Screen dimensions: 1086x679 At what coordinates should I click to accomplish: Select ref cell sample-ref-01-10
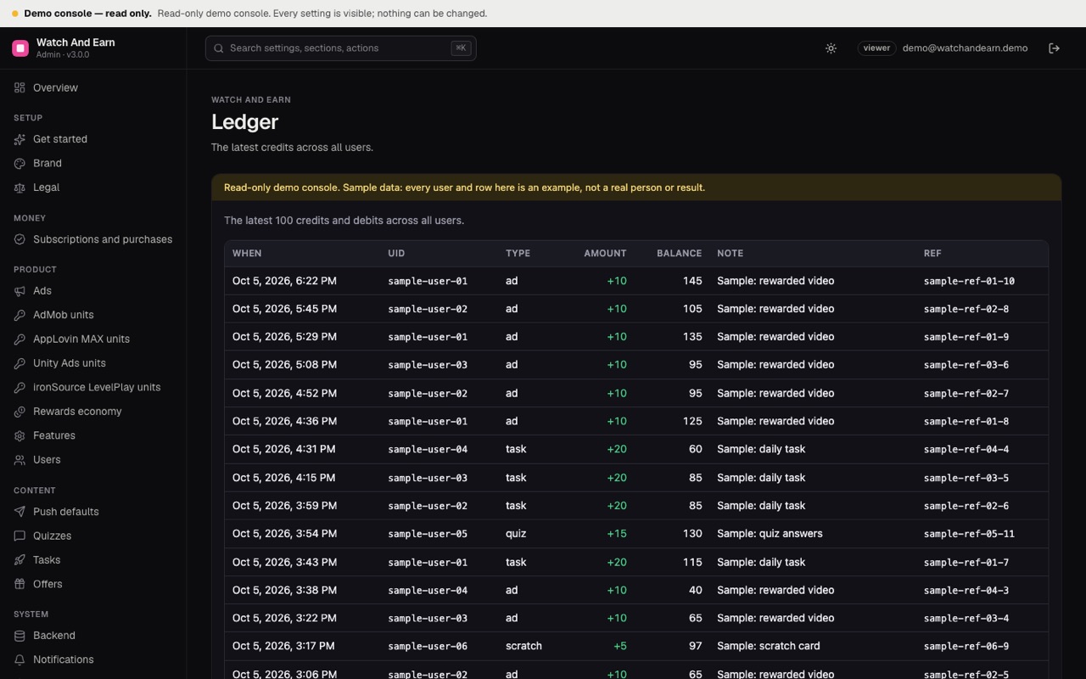(969, 281)
